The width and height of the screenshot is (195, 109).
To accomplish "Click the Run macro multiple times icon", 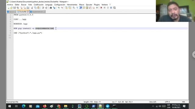I will click(x=111, y=8).
